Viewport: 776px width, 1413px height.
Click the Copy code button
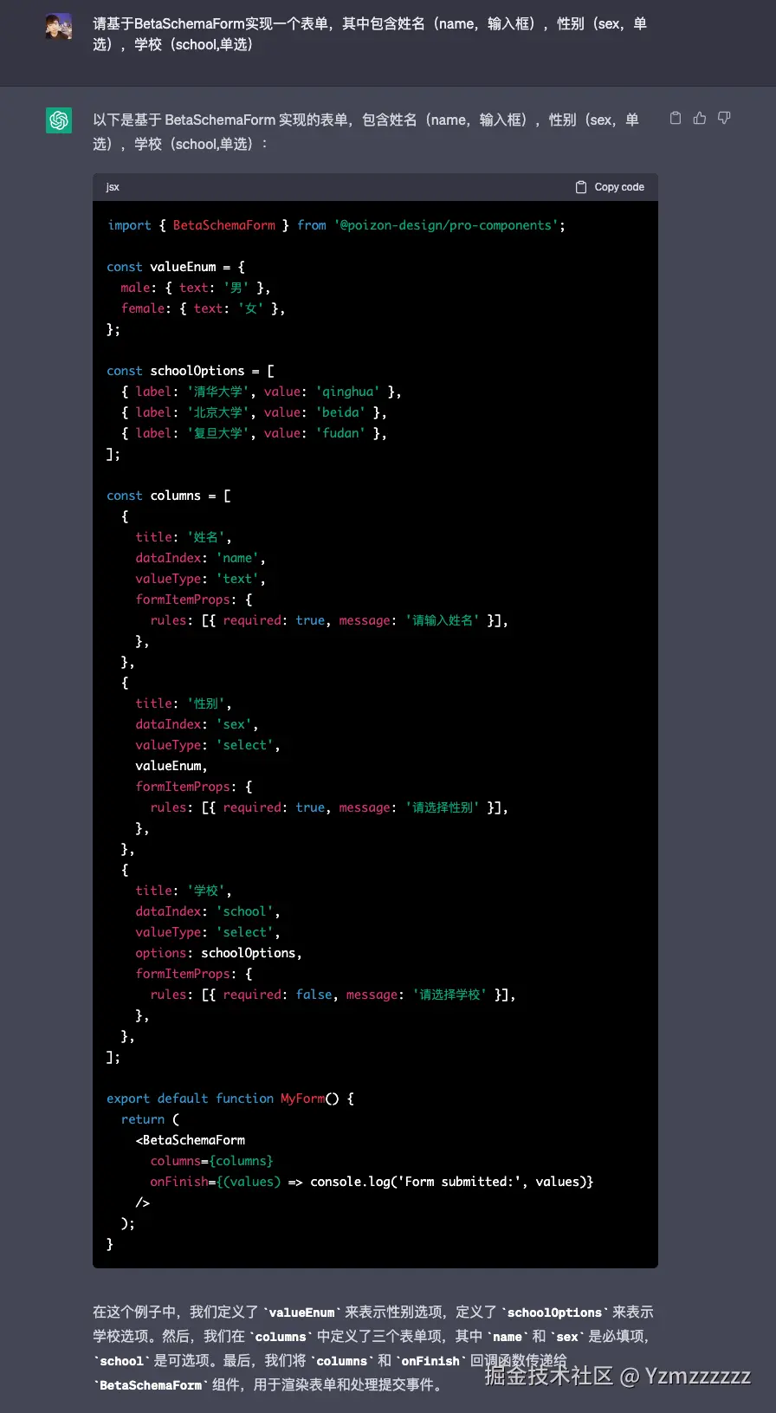610,187
